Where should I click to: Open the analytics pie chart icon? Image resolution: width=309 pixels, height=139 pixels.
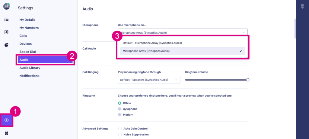click(x=6, y=45)
